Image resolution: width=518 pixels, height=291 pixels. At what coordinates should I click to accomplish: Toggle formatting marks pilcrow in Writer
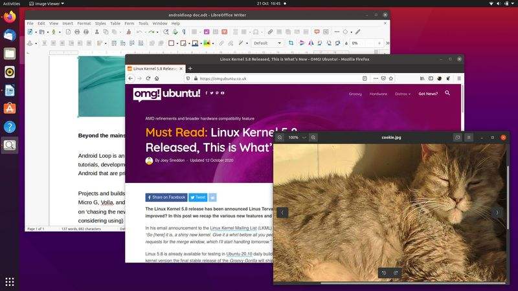pos(184,32)
